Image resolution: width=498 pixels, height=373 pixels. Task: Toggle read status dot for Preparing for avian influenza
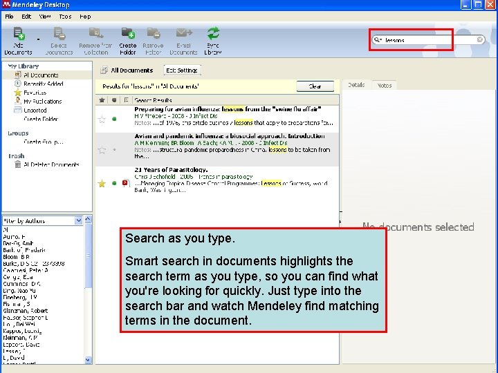tap(114, 119)
